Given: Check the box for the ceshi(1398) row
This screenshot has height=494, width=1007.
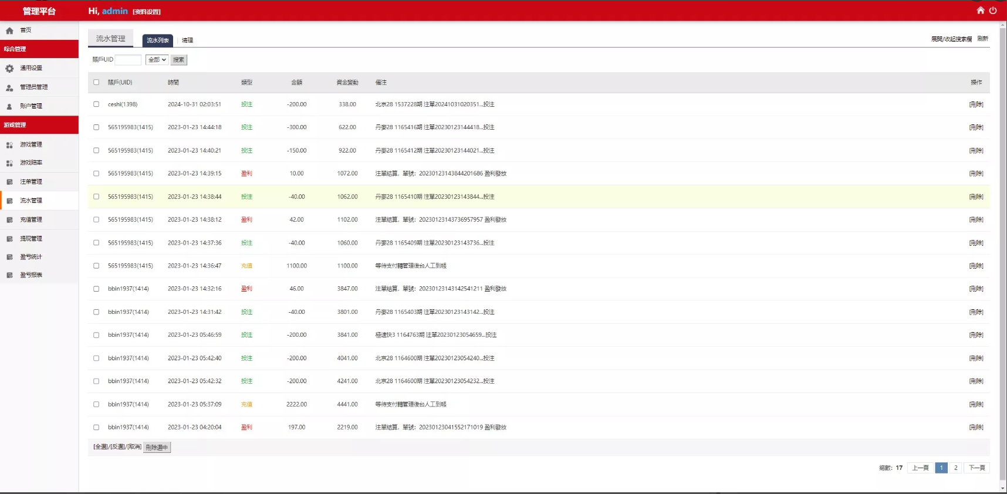Looking at the screenshot, I should pyautogui.click(x=96, y=104).
